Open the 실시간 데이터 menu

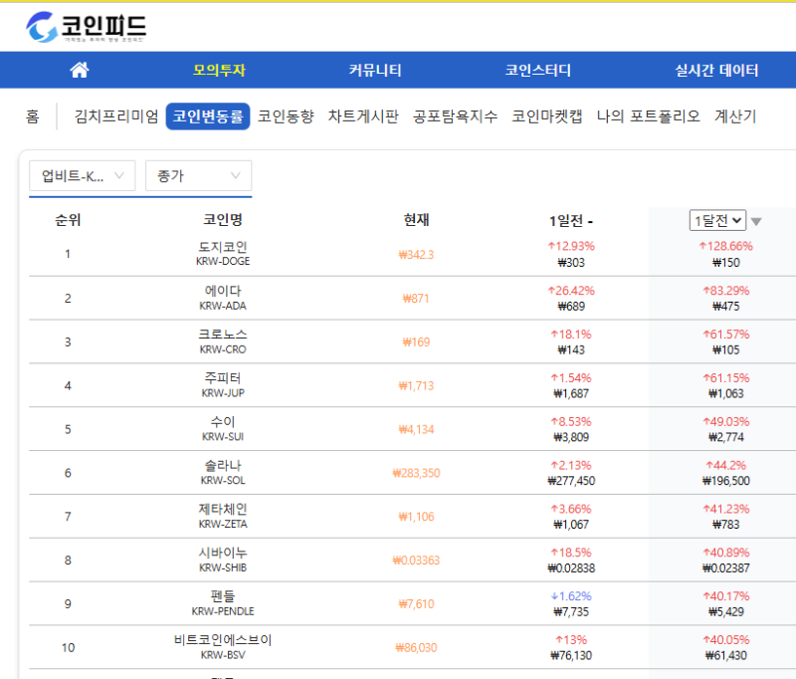(x=716, y=70)
